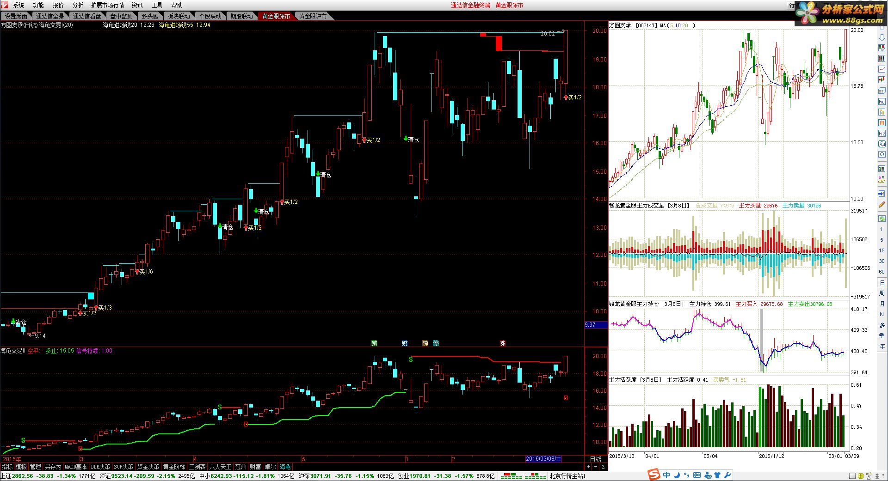The height and width of the screenshot is (481, 888).
Task: Open the 系统 menu
Action: 18,5
